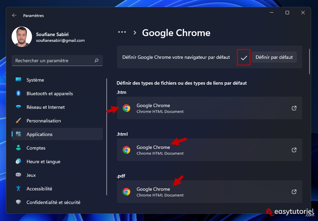Select the Applications category
Viewport: 318px width, 221px height.
[x=57, y=134]
